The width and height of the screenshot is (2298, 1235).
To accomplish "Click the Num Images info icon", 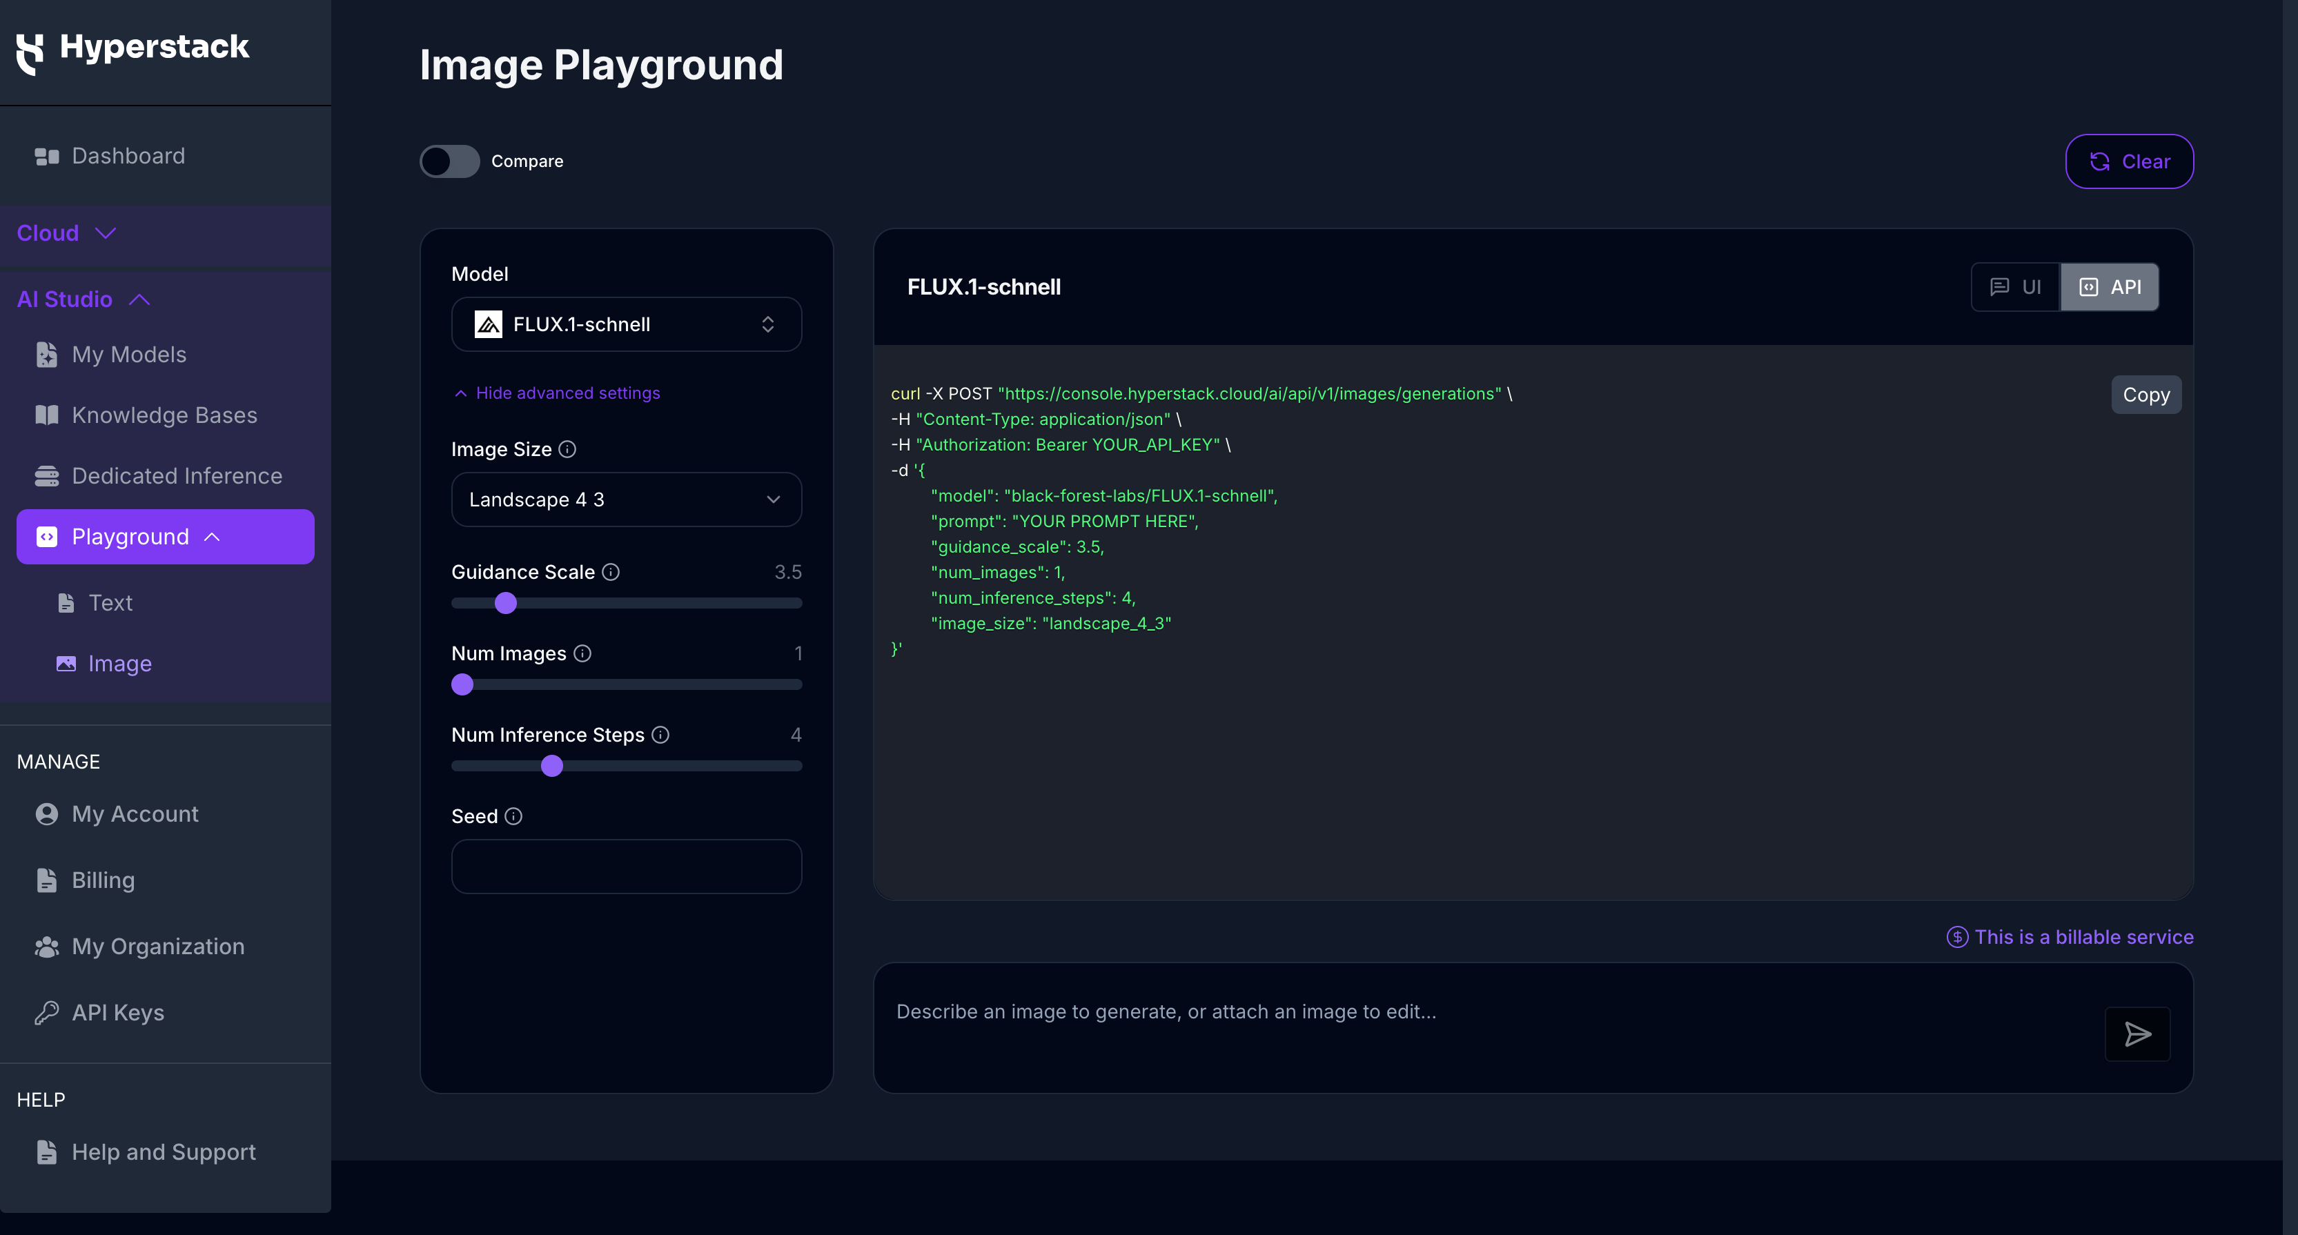I will [582, 653].
